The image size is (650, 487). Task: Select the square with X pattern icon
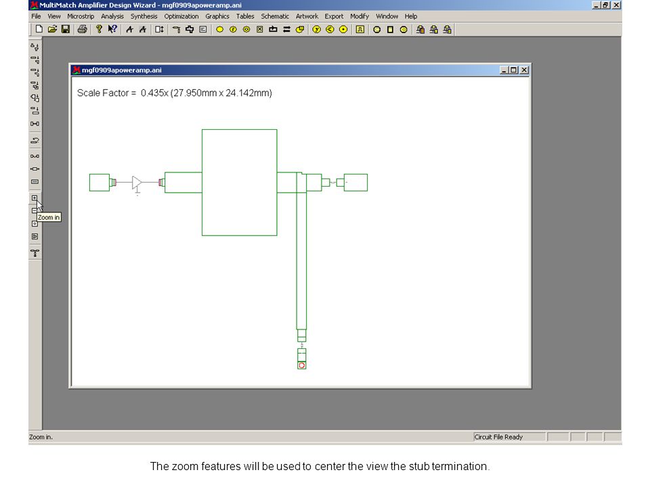259,29
